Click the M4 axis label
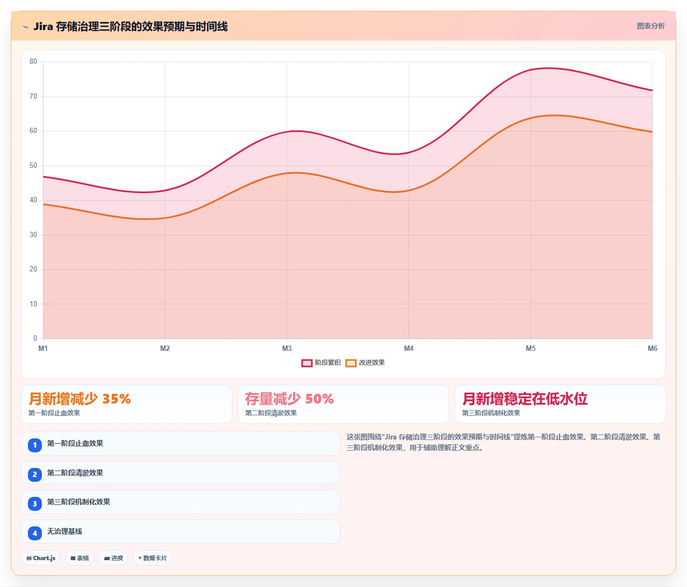Viewport: 687px width, 587px height. click(408, 348)
